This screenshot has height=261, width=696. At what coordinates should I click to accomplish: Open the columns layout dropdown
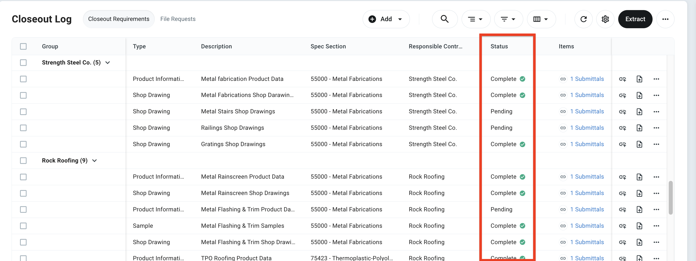pyautogui.click(x=541, y=19)
